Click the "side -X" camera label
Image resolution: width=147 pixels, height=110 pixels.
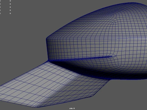point(72,108)
